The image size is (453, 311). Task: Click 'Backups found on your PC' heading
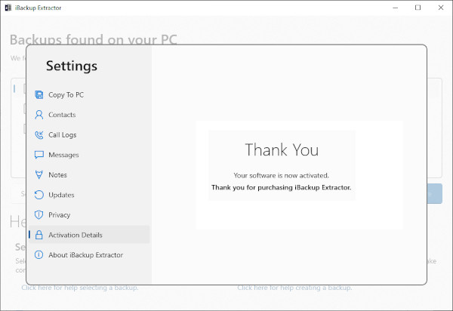[x=94, y=39]
